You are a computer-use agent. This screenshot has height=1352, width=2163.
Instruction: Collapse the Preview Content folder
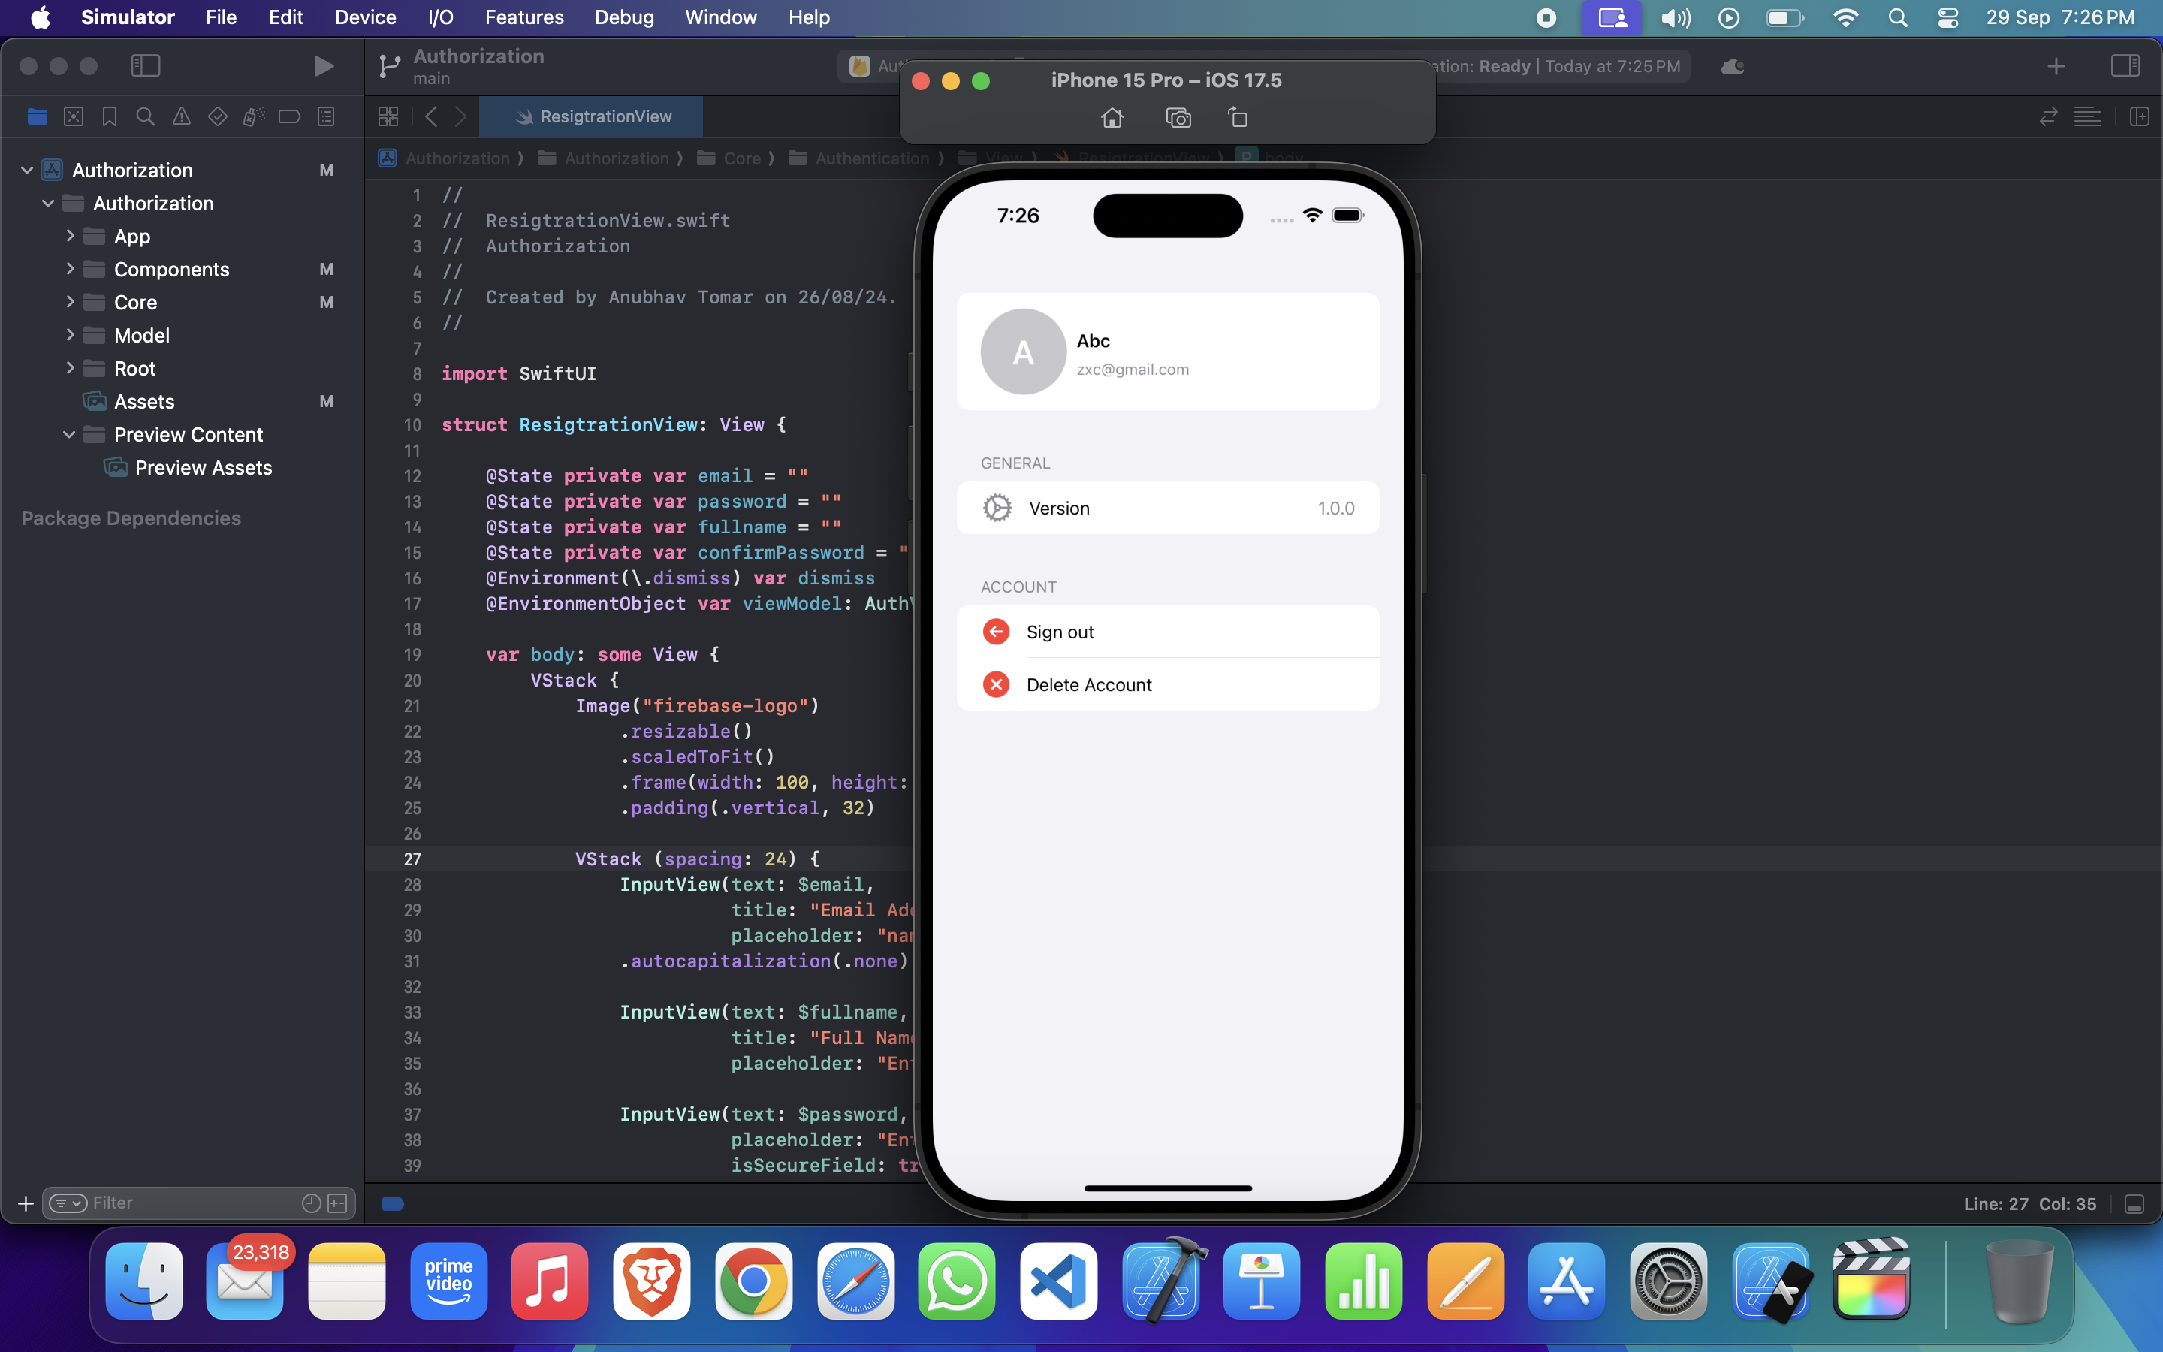(70, 435)
